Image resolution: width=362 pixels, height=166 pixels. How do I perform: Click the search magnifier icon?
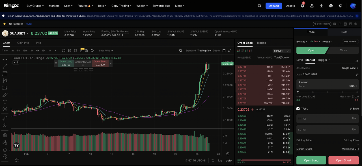[260, 6]
